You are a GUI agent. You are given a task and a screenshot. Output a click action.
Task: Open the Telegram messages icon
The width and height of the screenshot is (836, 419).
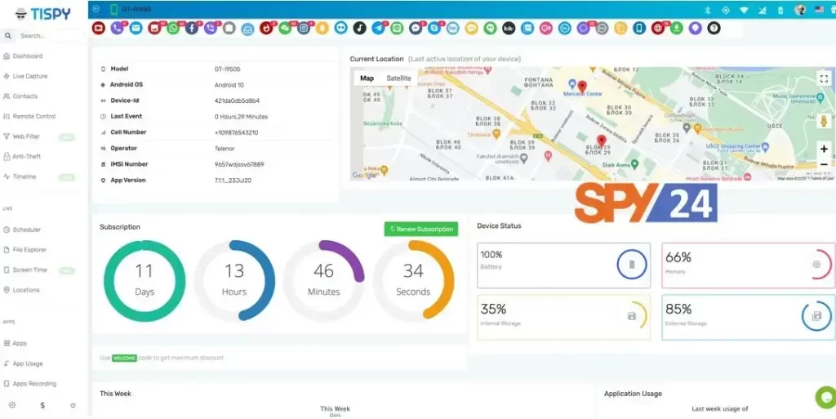(378, 28)
